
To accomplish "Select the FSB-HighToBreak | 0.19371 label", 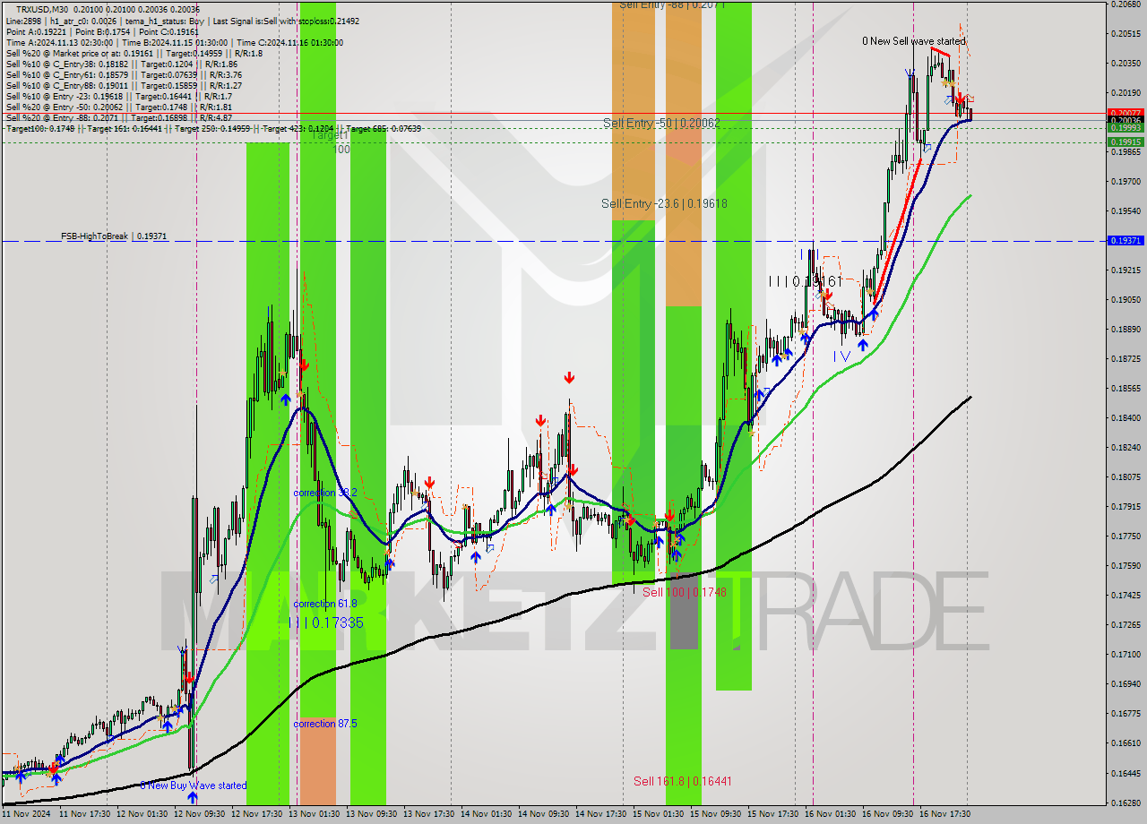I will (x=114, y=236).
